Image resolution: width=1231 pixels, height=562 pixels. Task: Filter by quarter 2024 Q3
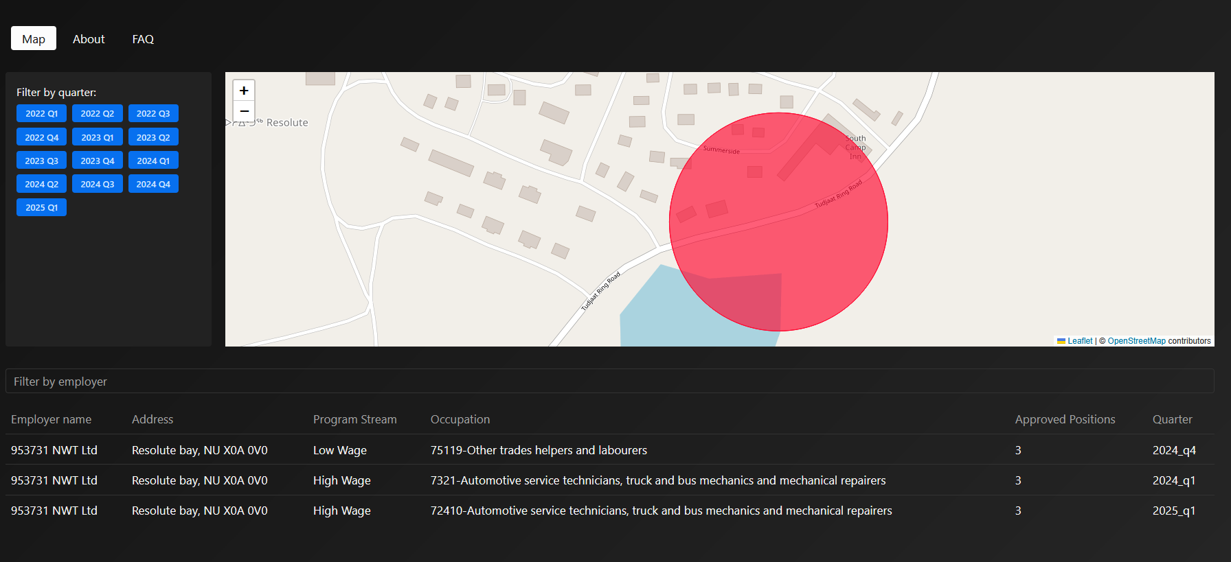tap(98, 184)
